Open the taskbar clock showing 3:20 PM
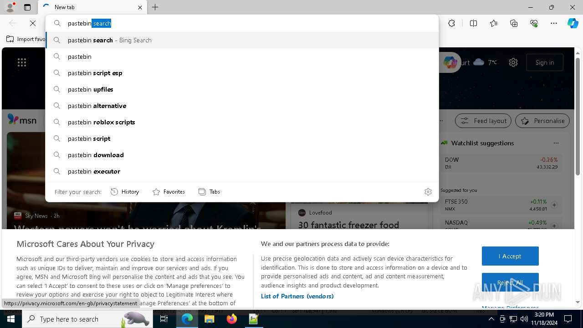Image resolution: width=583 pixels, height=328 pixels. tap(543, 319)
